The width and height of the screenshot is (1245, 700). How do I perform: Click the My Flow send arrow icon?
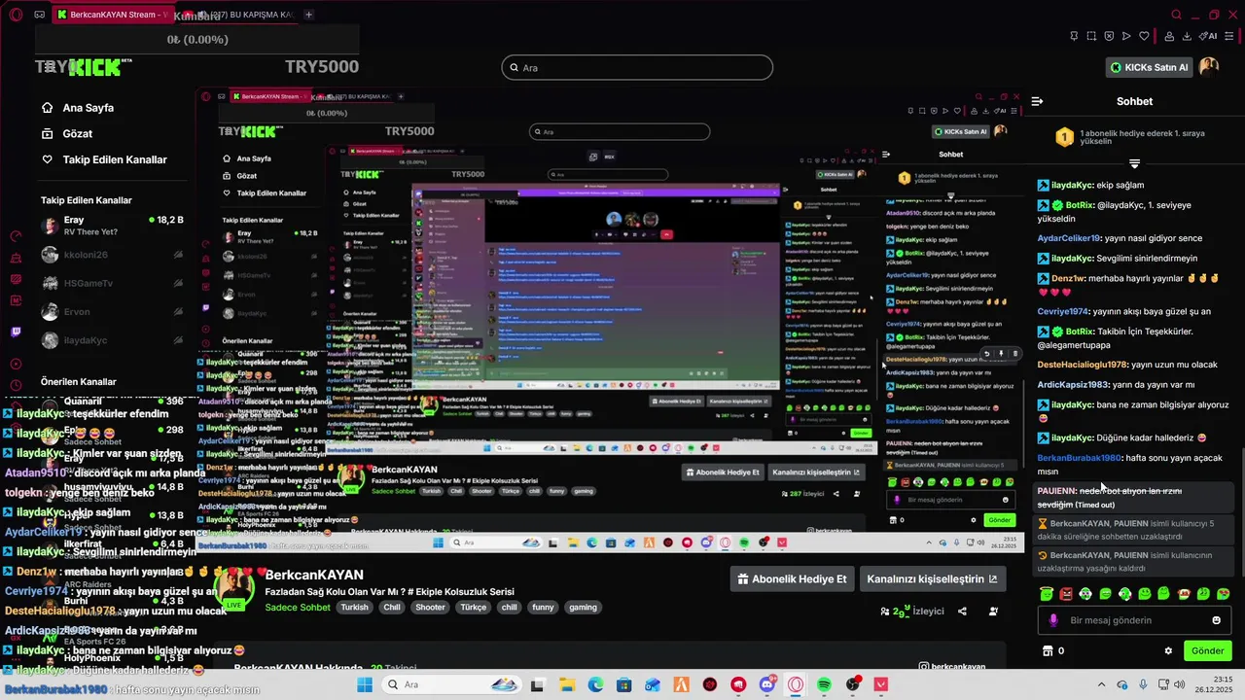(x=1126, y=36)
